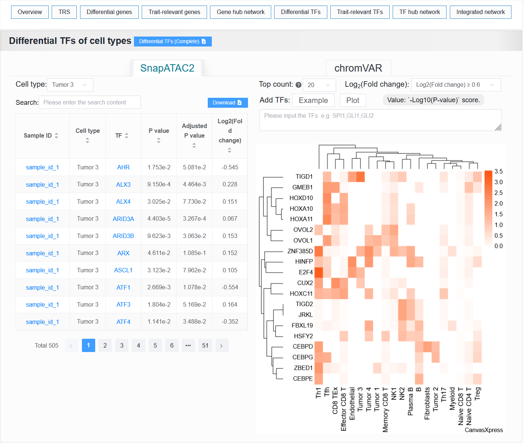The width and height of the screenshot is (524, 445).
Task: Open the Trait-relevant TFs tab
Action: click(360, 12)
